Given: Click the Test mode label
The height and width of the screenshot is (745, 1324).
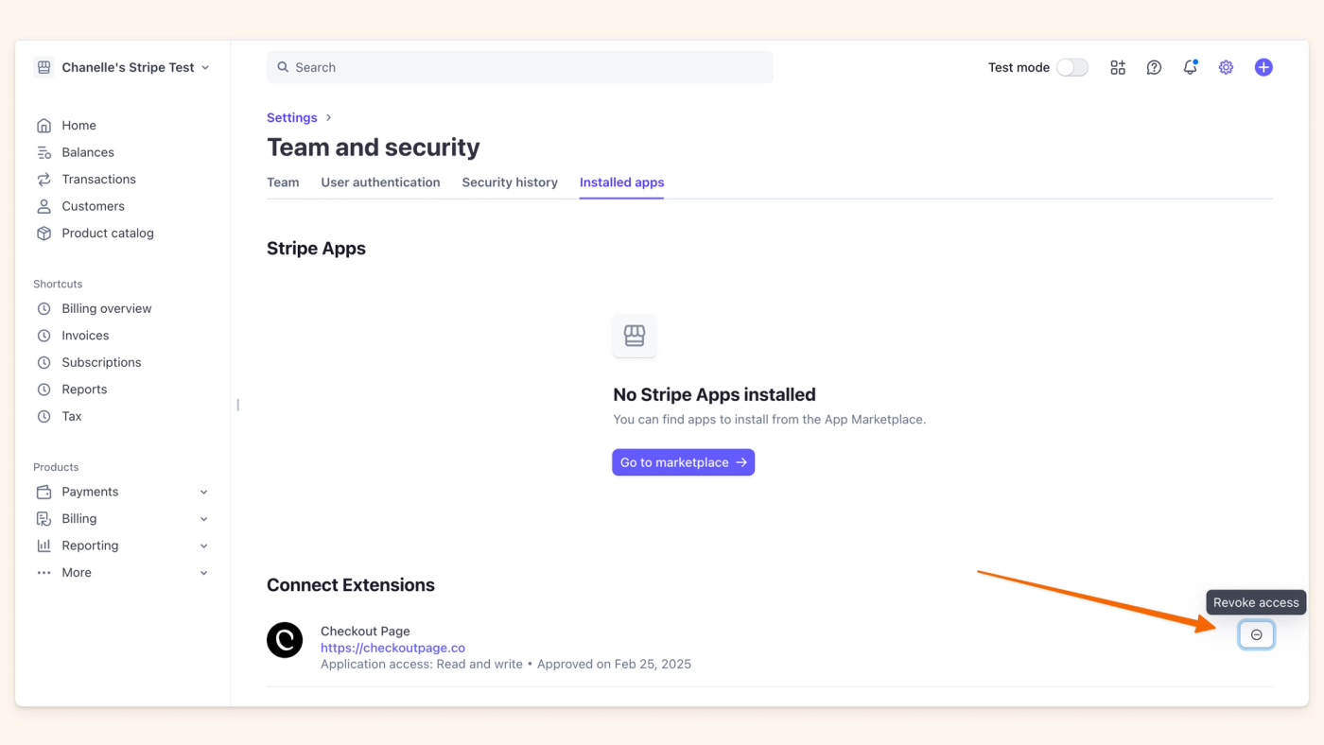Looking at the screenshot, I should point(1019,67).
